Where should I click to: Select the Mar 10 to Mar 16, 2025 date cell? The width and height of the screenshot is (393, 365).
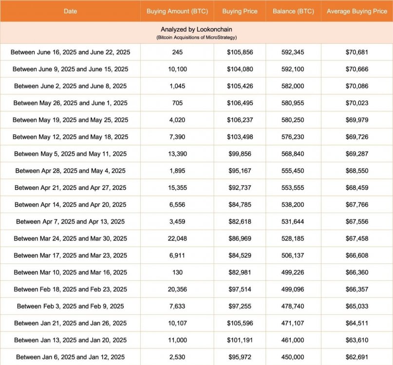(70, 273)
